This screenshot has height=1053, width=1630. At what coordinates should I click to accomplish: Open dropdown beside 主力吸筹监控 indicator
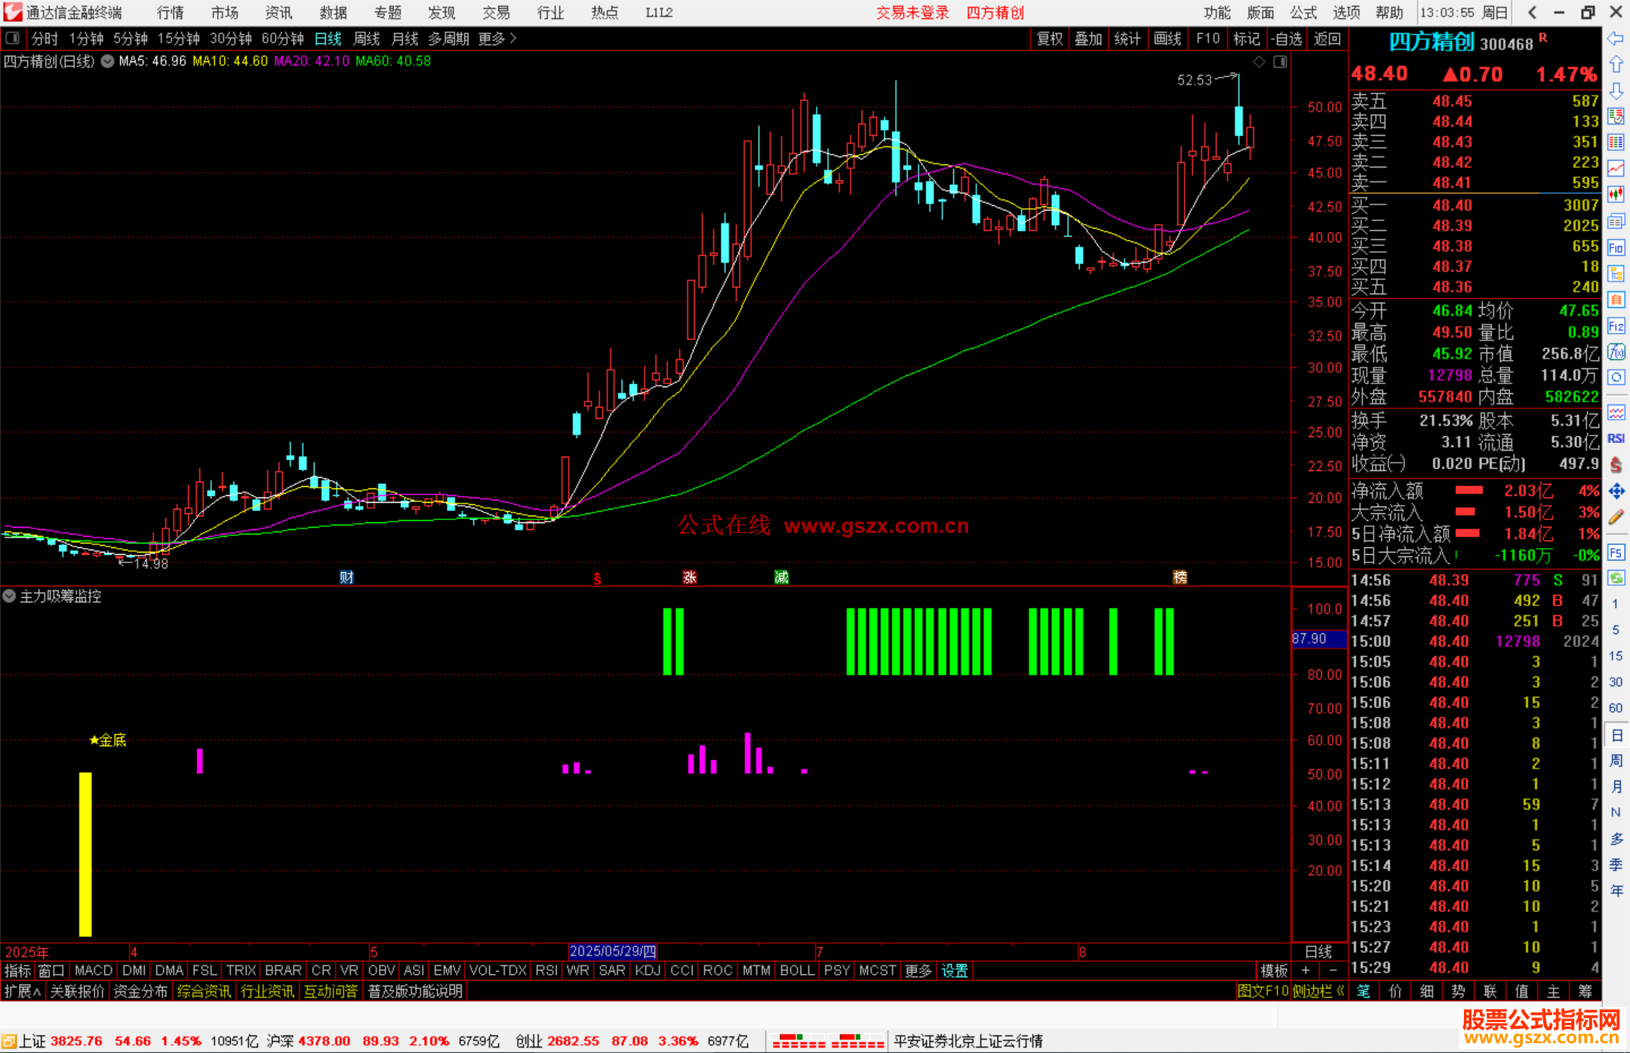(x=9, y=596)
